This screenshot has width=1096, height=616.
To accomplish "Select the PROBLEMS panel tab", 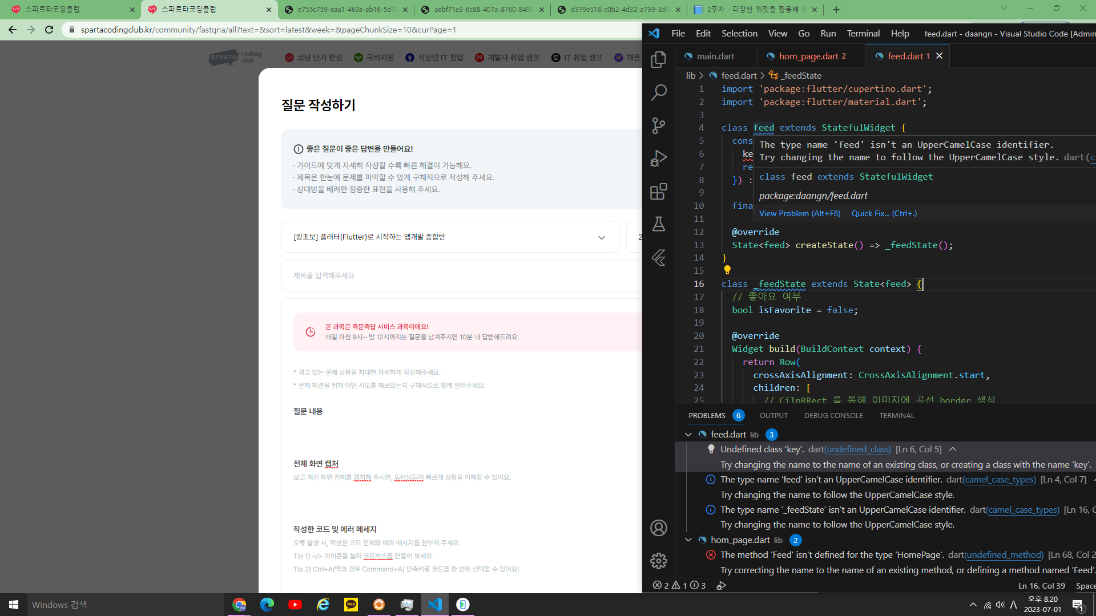I will (707, 415).
